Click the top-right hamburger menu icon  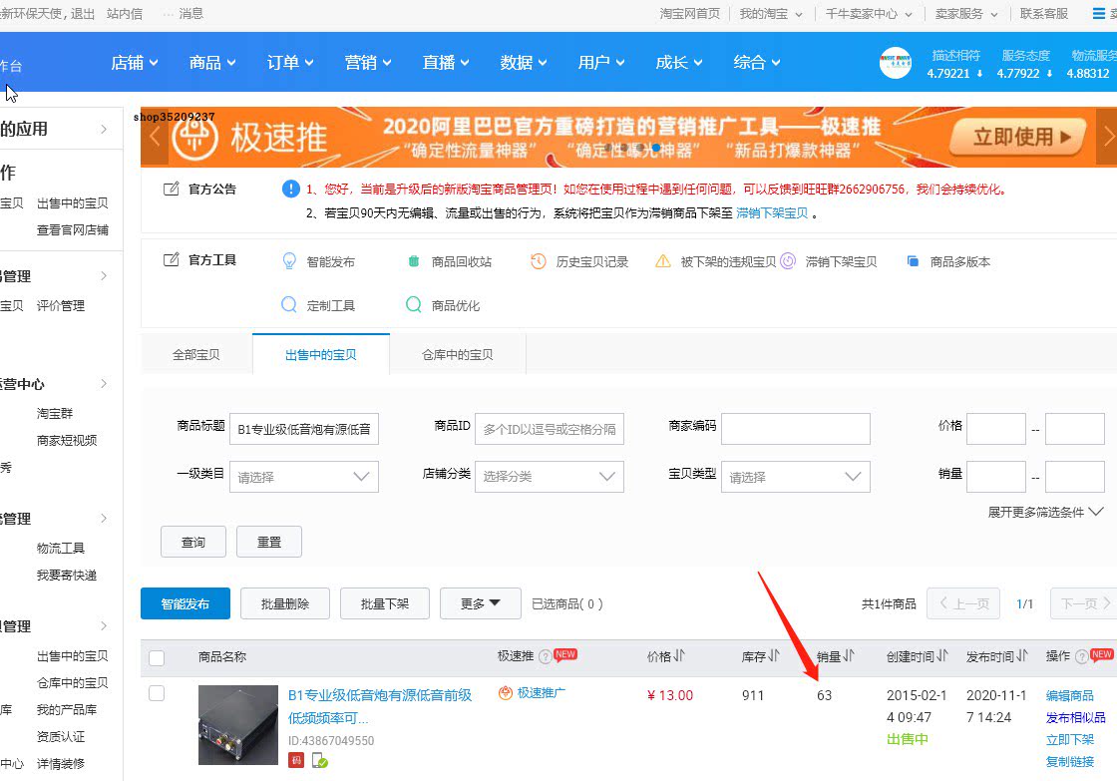point(1099,14)
